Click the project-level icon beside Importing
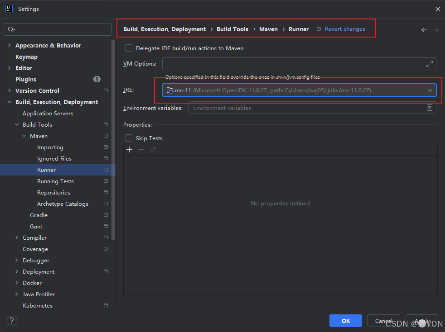445x332 pixels. [x=106, y=147]
